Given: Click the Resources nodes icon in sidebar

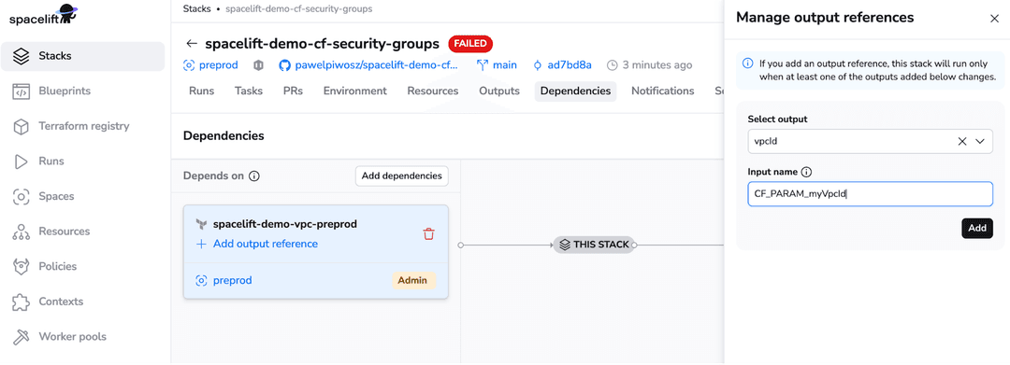Looking at the screenshot, I should 22,232.
